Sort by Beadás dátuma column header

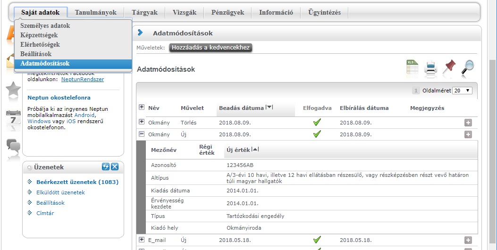coord(241,108)
